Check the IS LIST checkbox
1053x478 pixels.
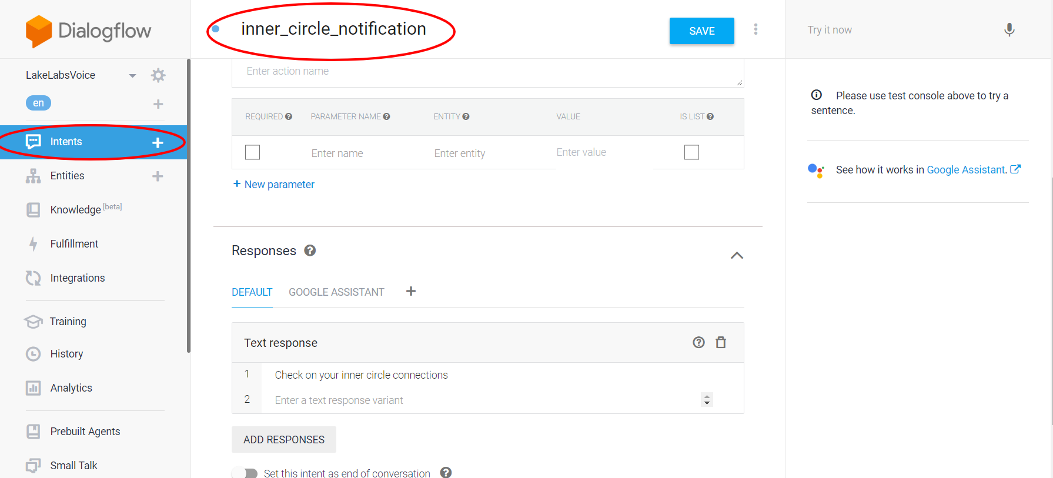tap(691, 152)
